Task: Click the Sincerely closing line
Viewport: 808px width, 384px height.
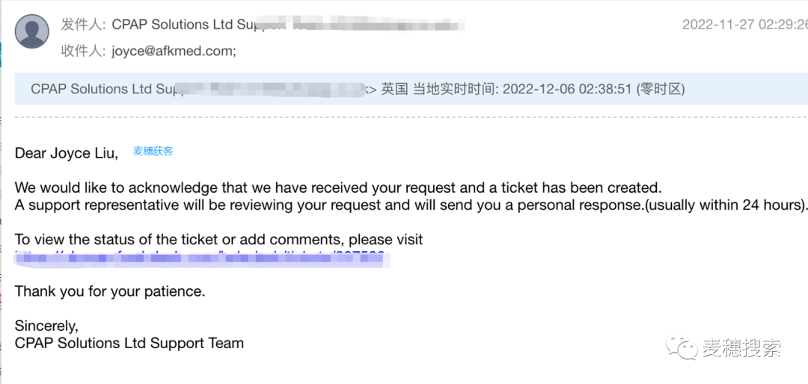Action: point(47,326)
